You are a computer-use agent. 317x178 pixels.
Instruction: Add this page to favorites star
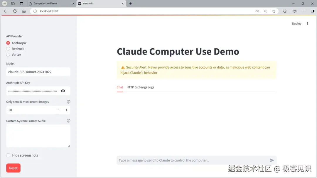[274, 11]
